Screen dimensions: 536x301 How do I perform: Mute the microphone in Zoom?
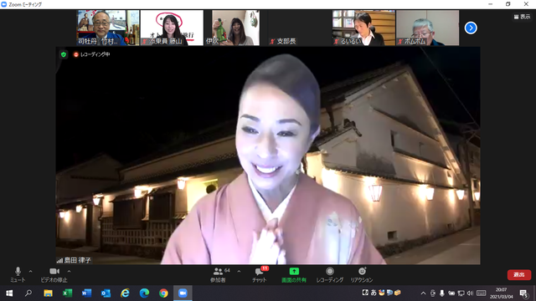click(18, 274)
